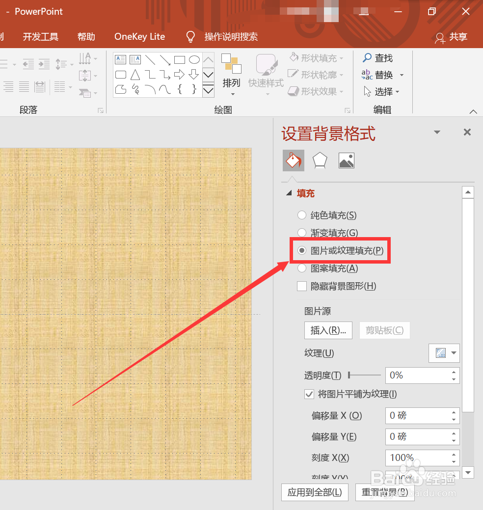
Task: Click the Find magnifier button
Action: pyautogui.click(x=378, y=58)
